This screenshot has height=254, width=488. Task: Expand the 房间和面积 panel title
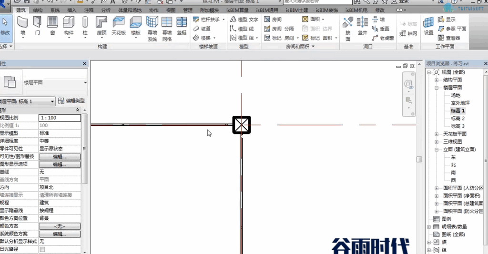[x=300, y=46]
